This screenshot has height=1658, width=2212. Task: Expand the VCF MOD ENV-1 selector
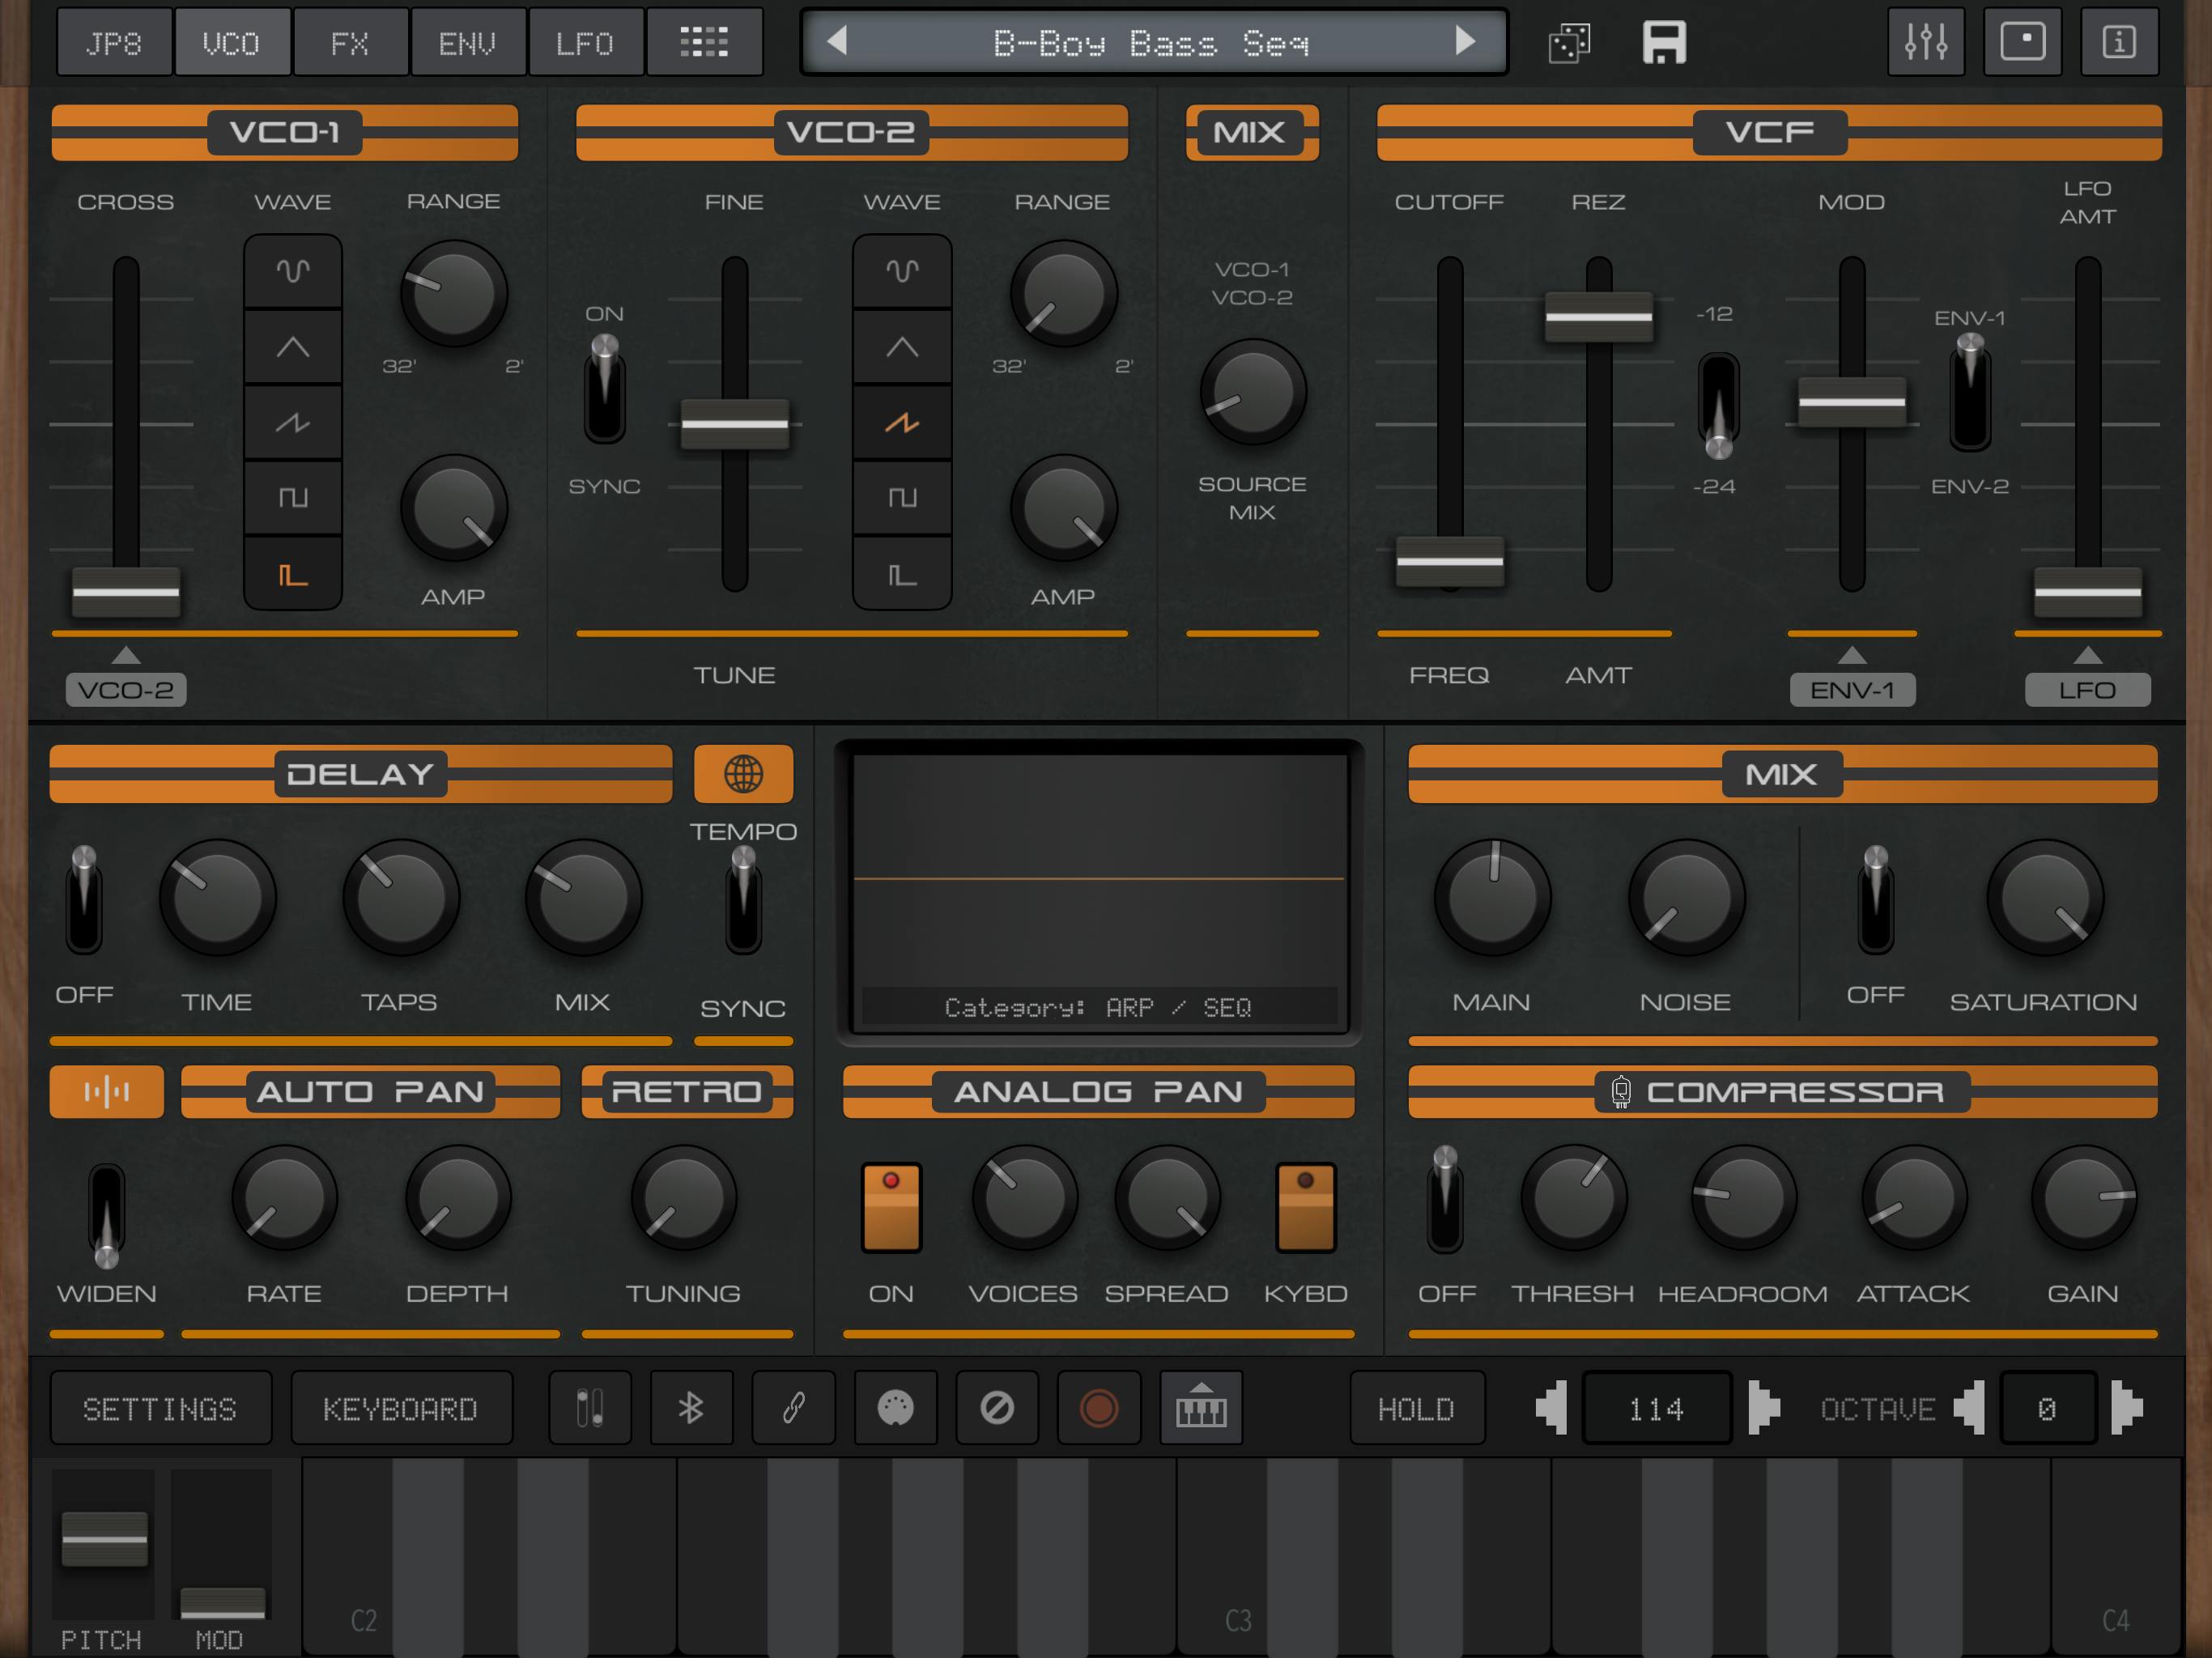(1852, 689)
